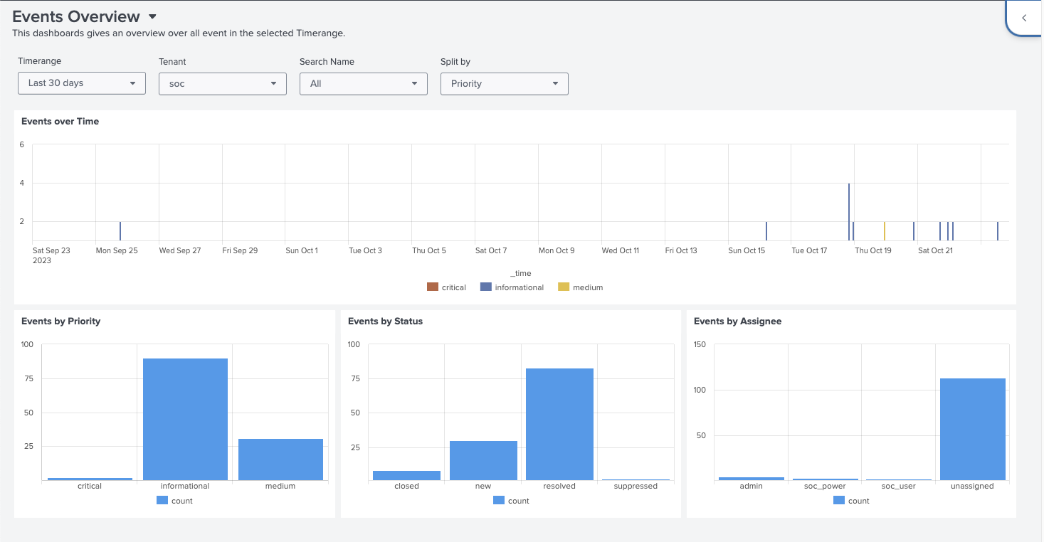Click the critical color swatch in the legend
The width and height of the screenshot is (1044, 542).
point(433,287)
